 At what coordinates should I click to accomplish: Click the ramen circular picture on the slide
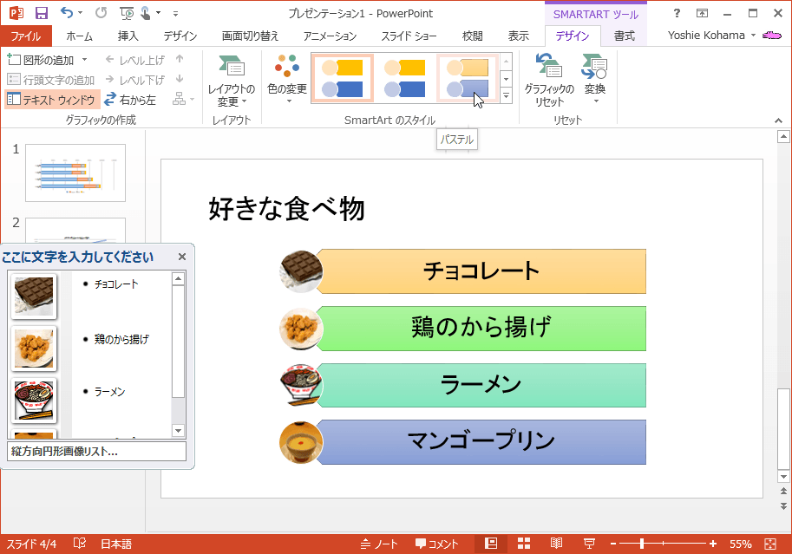pos(301,385)
